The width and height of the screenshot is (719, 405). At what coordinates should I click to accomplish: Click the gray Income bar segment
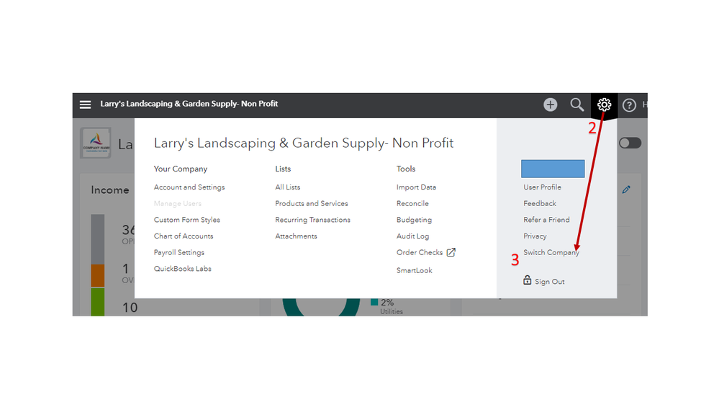[x=98, y=239]
